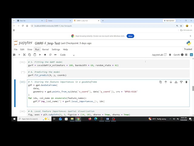This screenshot has height=146, width=194.
Task: Click the Ask Gemini button
Action: 169,21
